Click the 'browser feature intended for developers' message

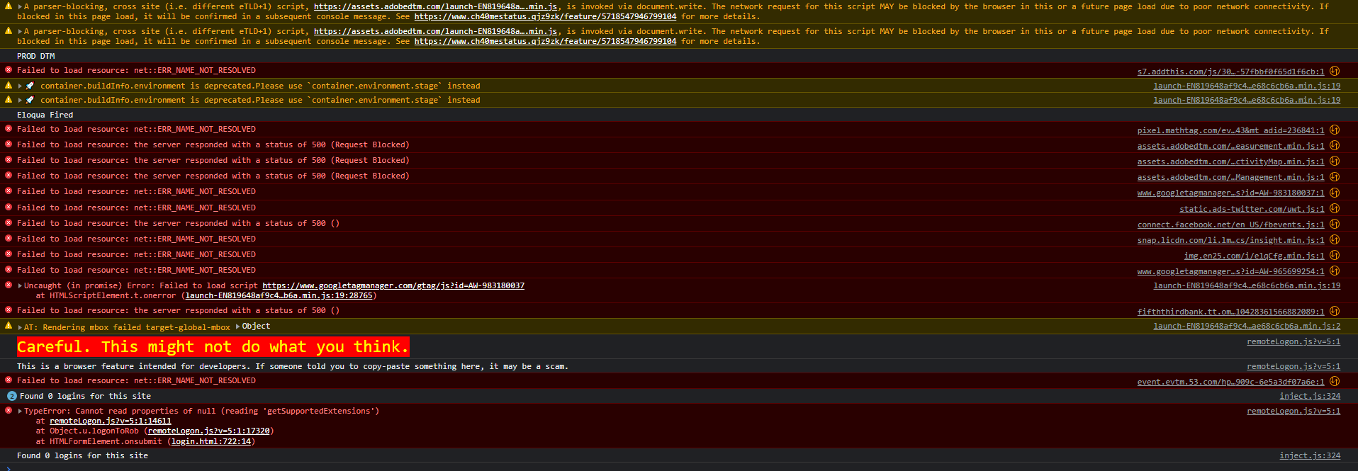(x=293, y=366)
